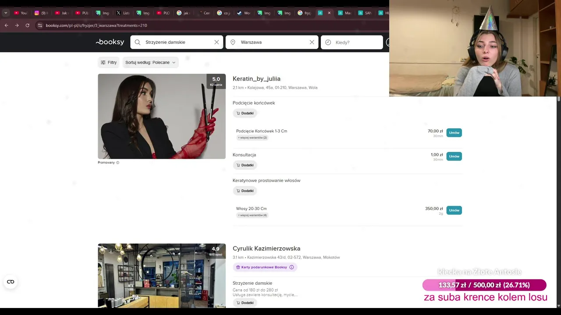Click the clock icon in Kiedy field
This screenshot has width=561, height=315.
pyautogui.click(x=328, y=42)
